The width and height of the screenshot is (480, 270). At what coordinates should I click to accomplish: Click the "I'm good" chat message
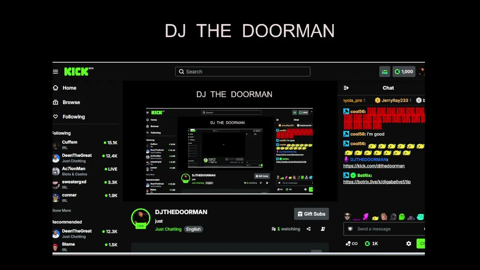point(375,134)
